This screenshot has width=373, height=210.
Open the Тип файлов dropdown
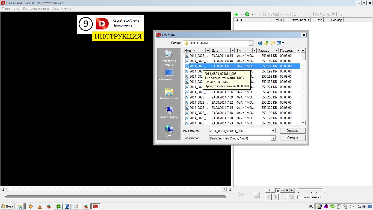273,138
